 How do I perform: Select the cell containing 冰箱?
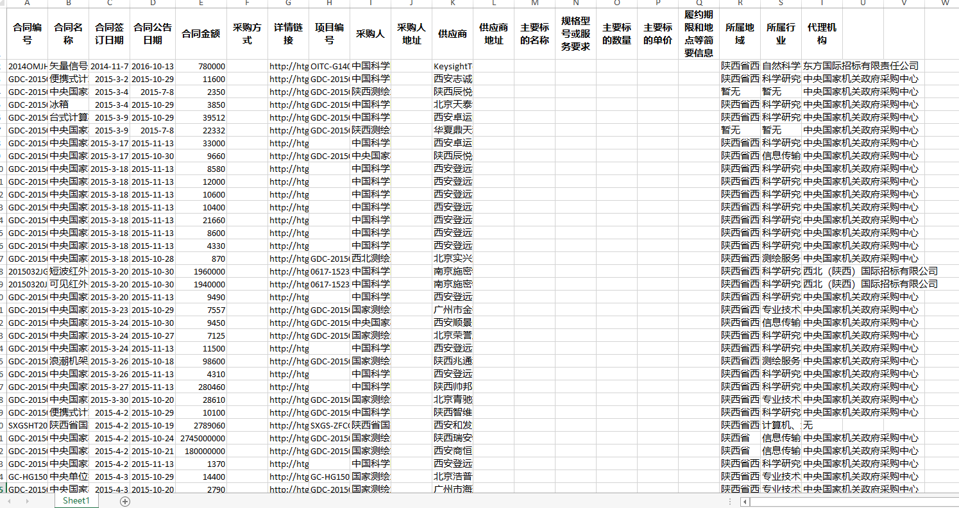(x=68, y=105)
